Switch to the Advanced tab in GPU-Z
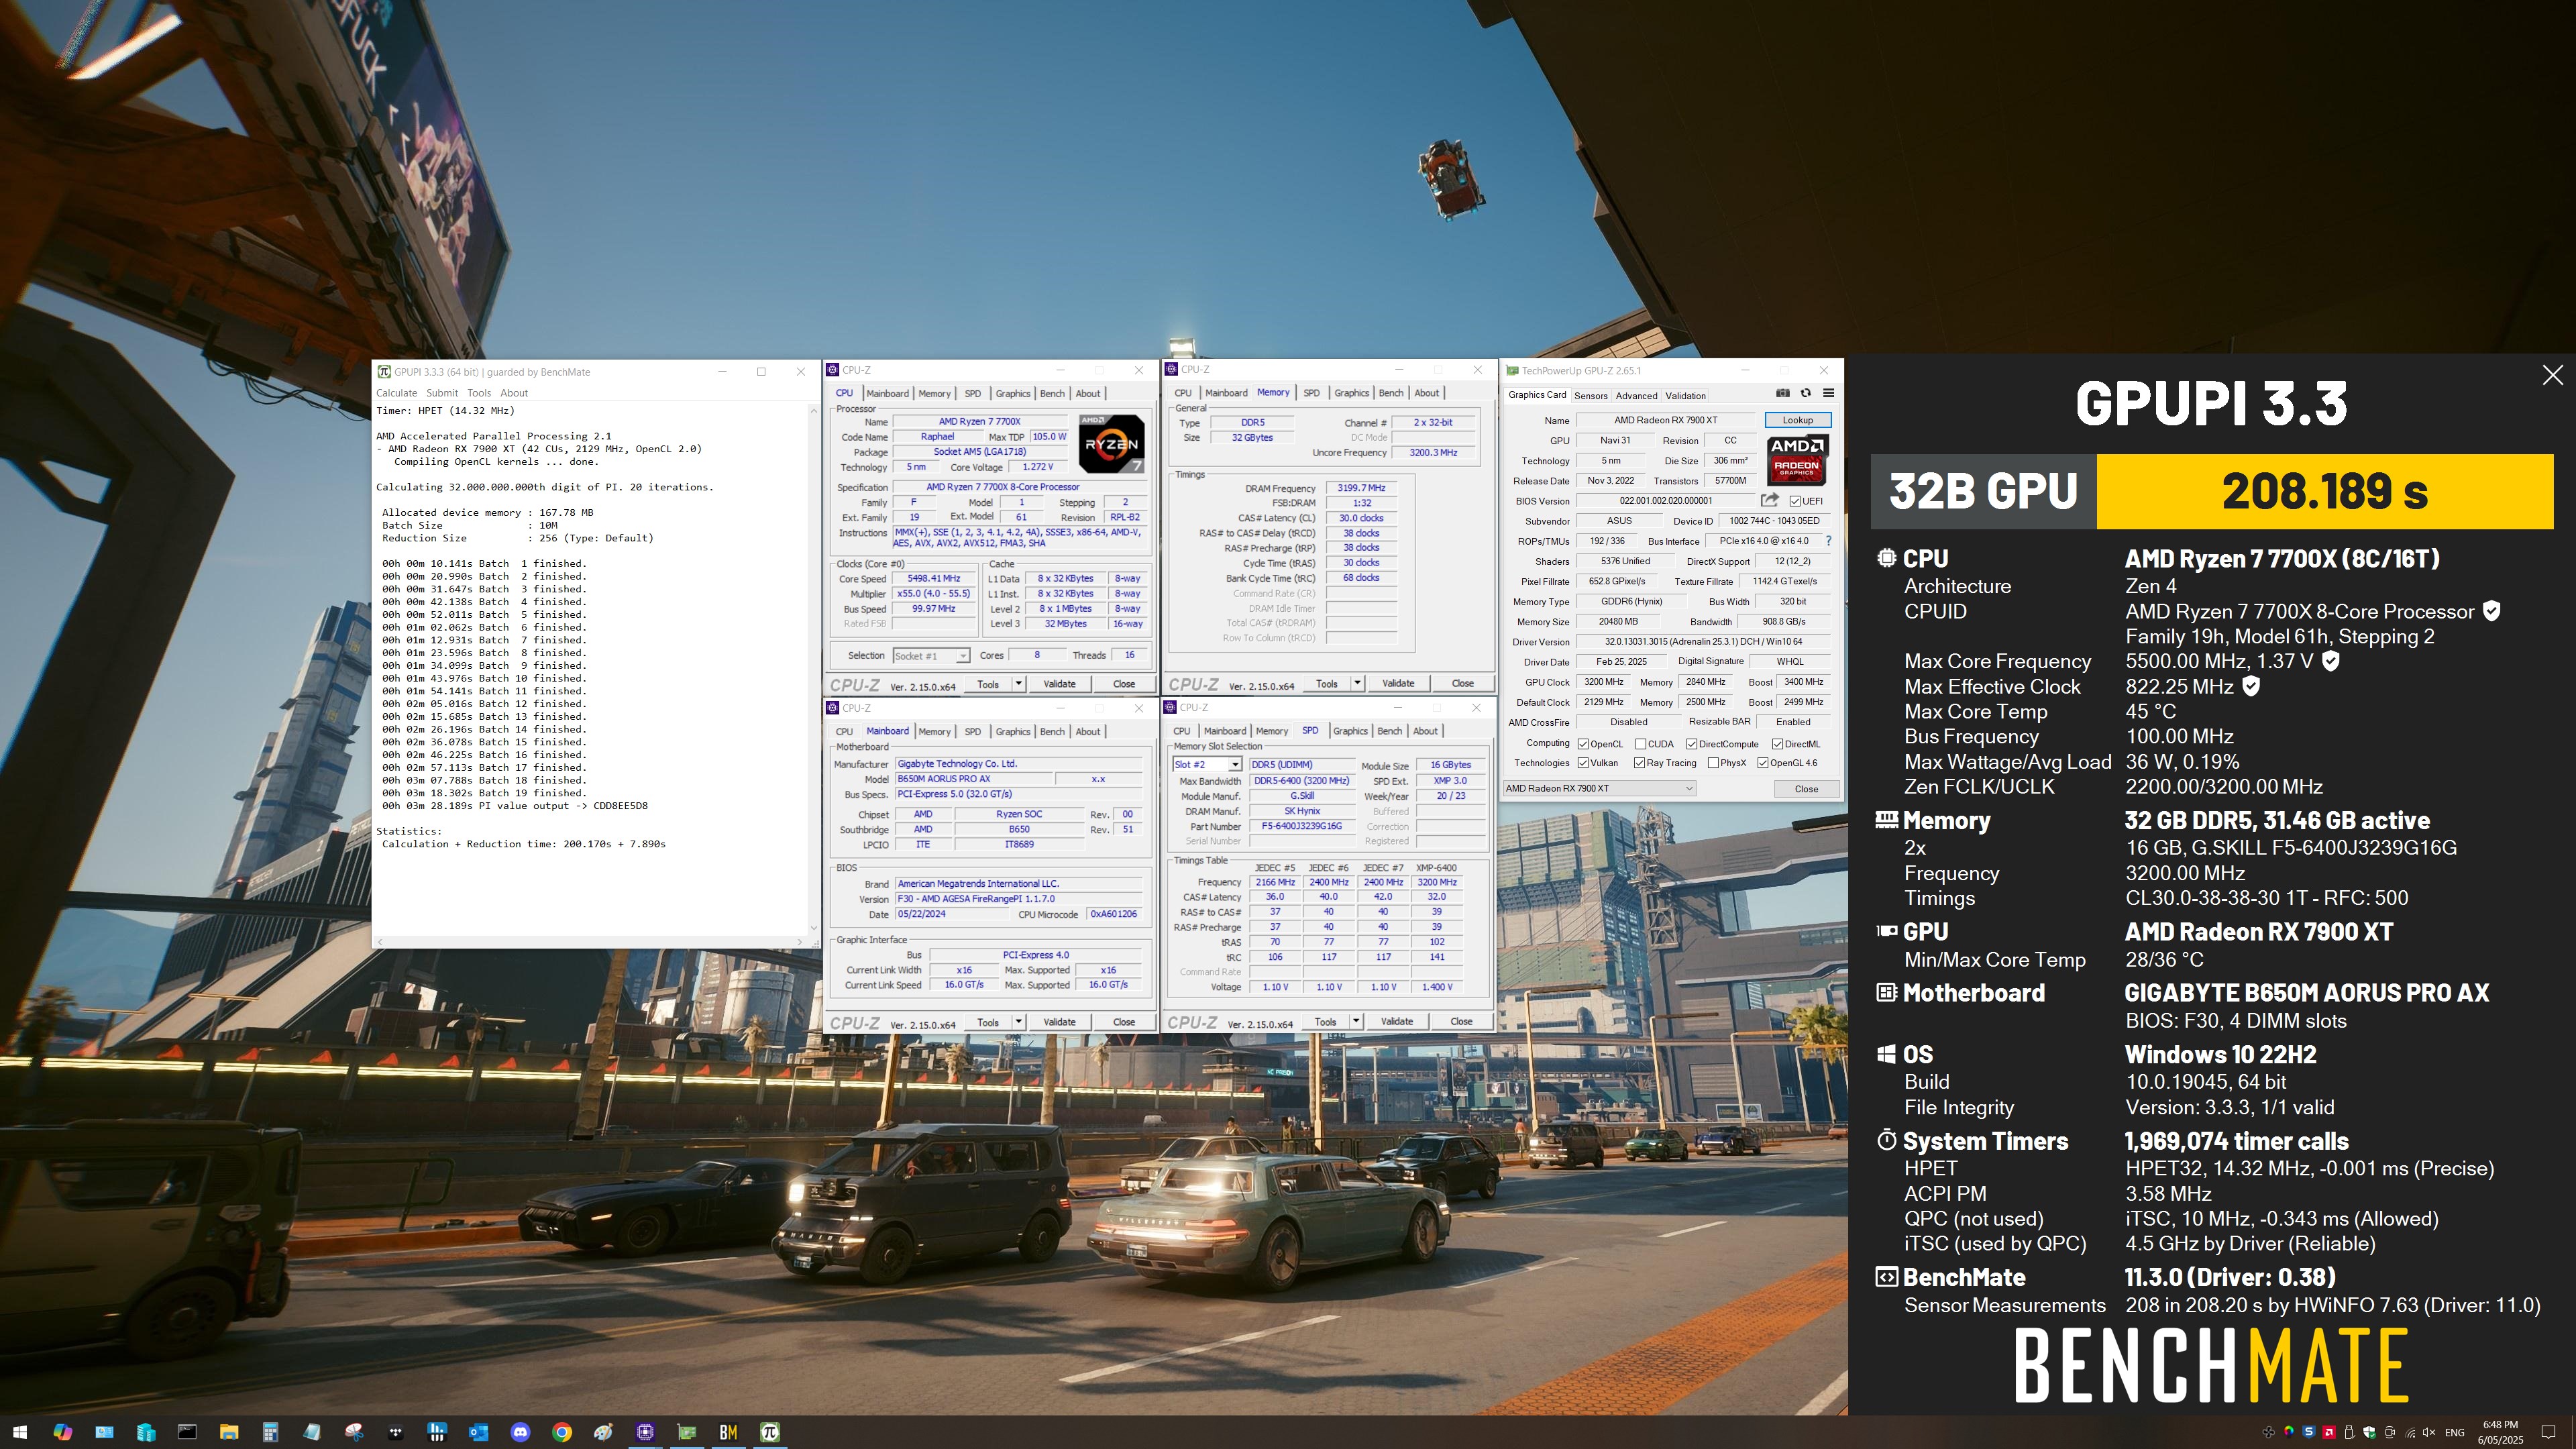2576x1449 pixels. (1637, 396)
